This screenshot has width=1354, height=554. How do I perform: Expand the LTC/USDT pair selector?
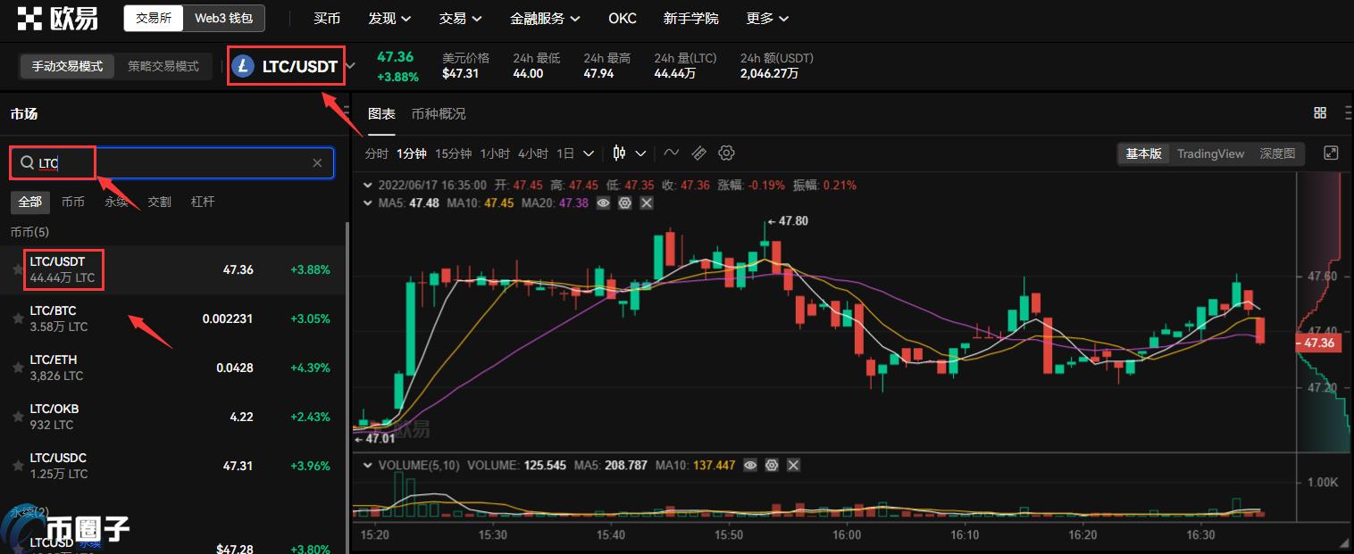point(351,66)
